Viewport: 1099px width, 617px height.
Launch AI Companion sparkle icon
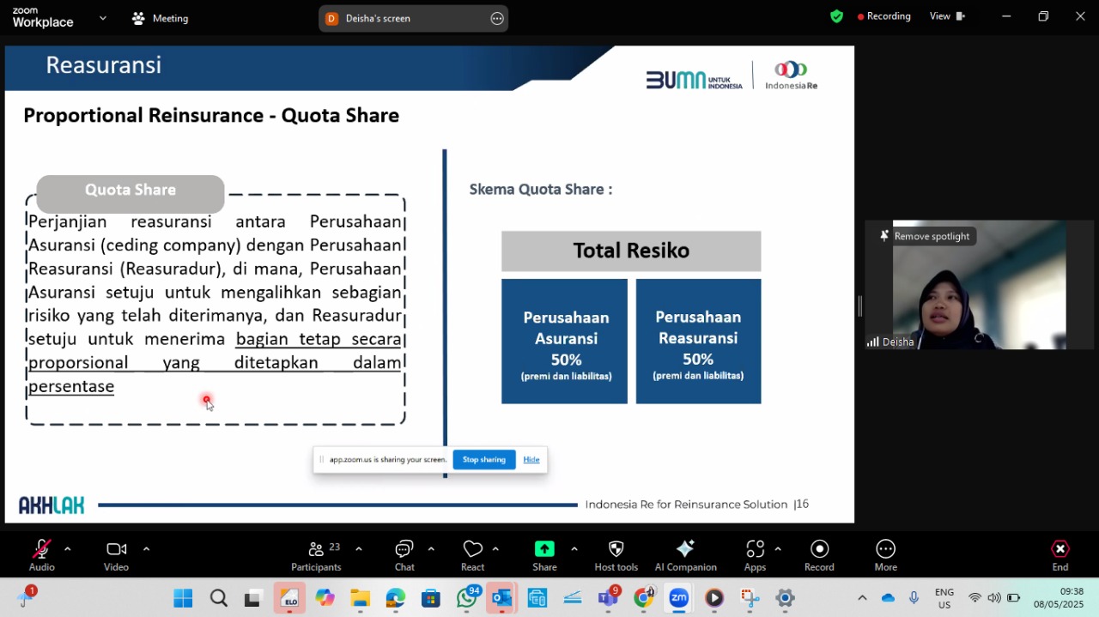(685, 548)
